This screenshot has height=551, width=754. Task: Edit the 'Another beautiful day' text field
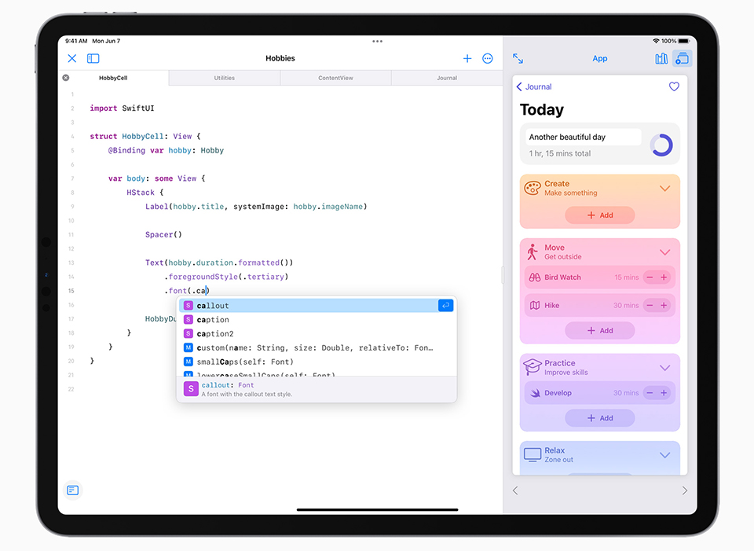pyautogui.click(x=584, y=137)
